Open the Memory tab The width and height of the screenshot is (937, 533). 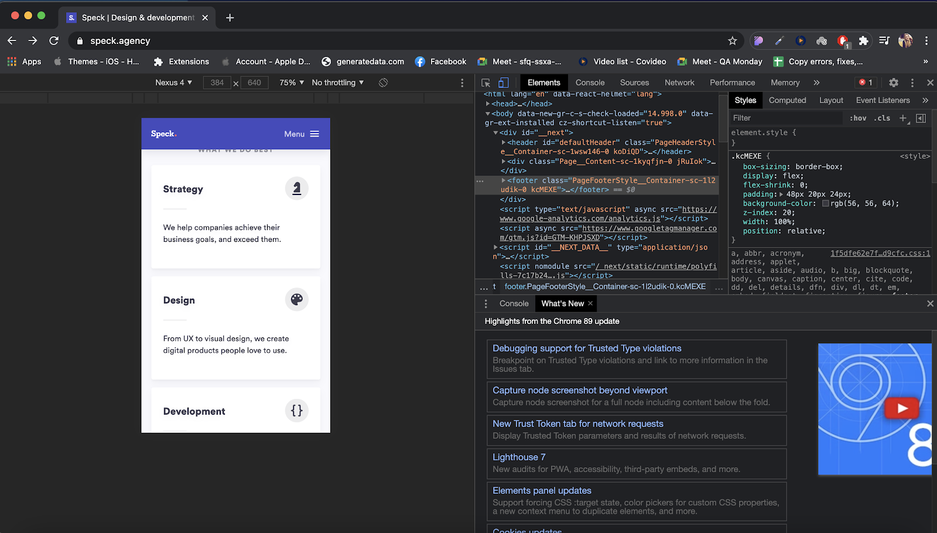pyautogui.click(x=785, y=83)
